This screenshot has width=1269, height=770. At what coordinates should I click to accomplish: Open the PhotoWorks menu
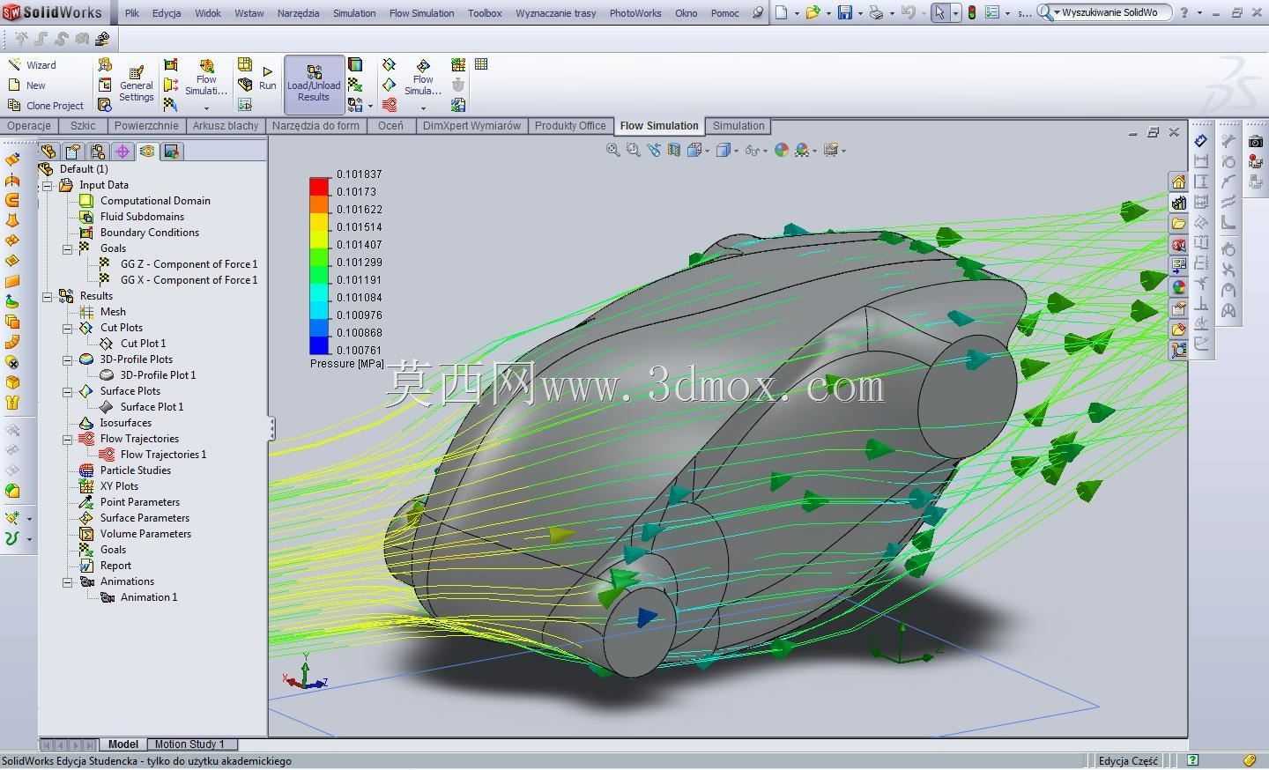pyautogui.click(x=635, y=13)
